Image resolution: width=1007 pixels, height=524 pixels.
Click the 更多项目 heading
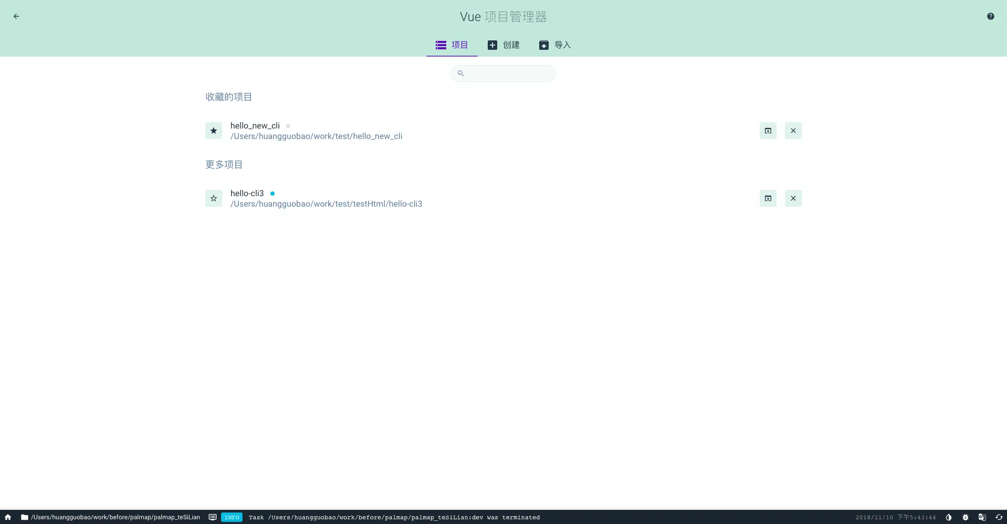point(224,165)
